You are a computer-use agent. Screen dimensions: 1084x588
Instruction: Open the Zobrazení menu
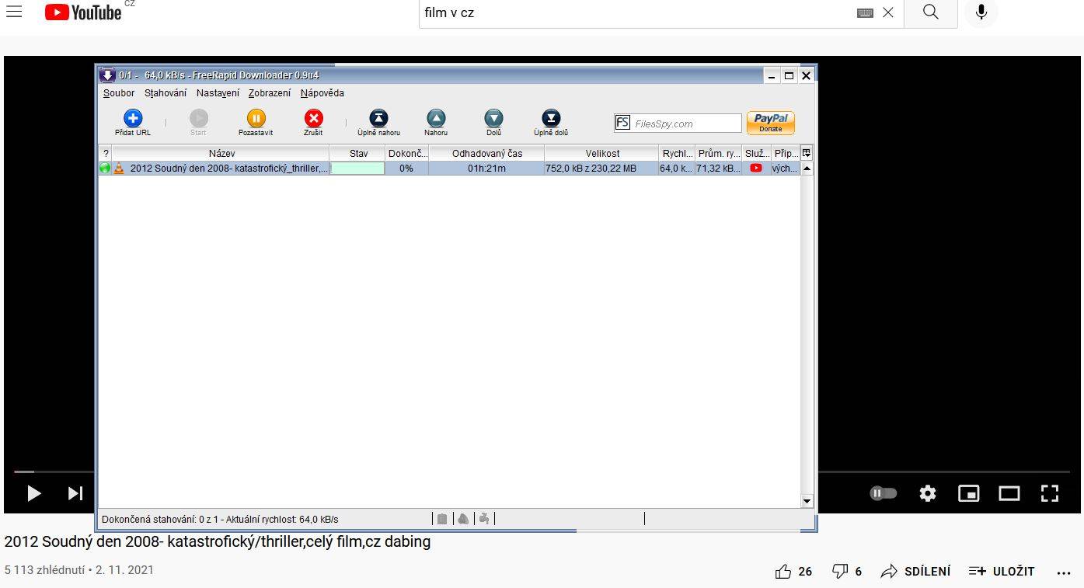point(270,93)
